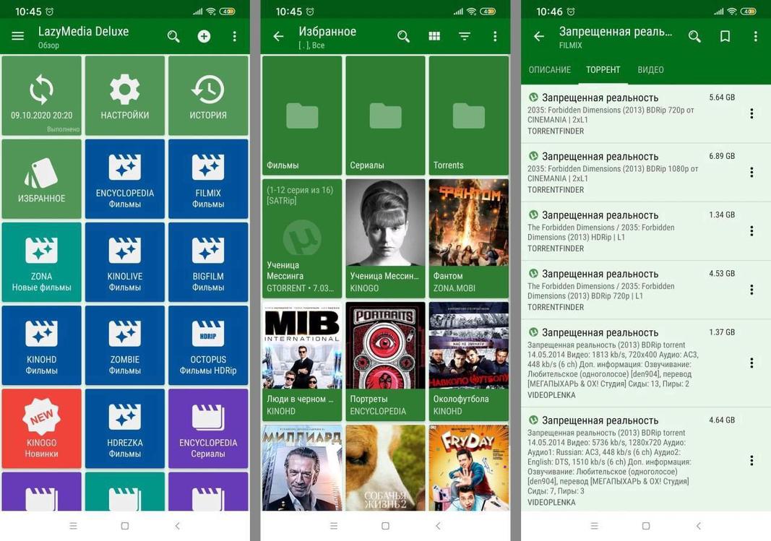Switch to the ВИДЕО tab
This screenshot has height=541, width=771.
pos(650,69)
